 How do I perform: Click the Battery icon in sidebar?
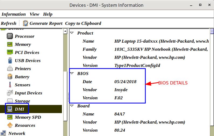10,76
